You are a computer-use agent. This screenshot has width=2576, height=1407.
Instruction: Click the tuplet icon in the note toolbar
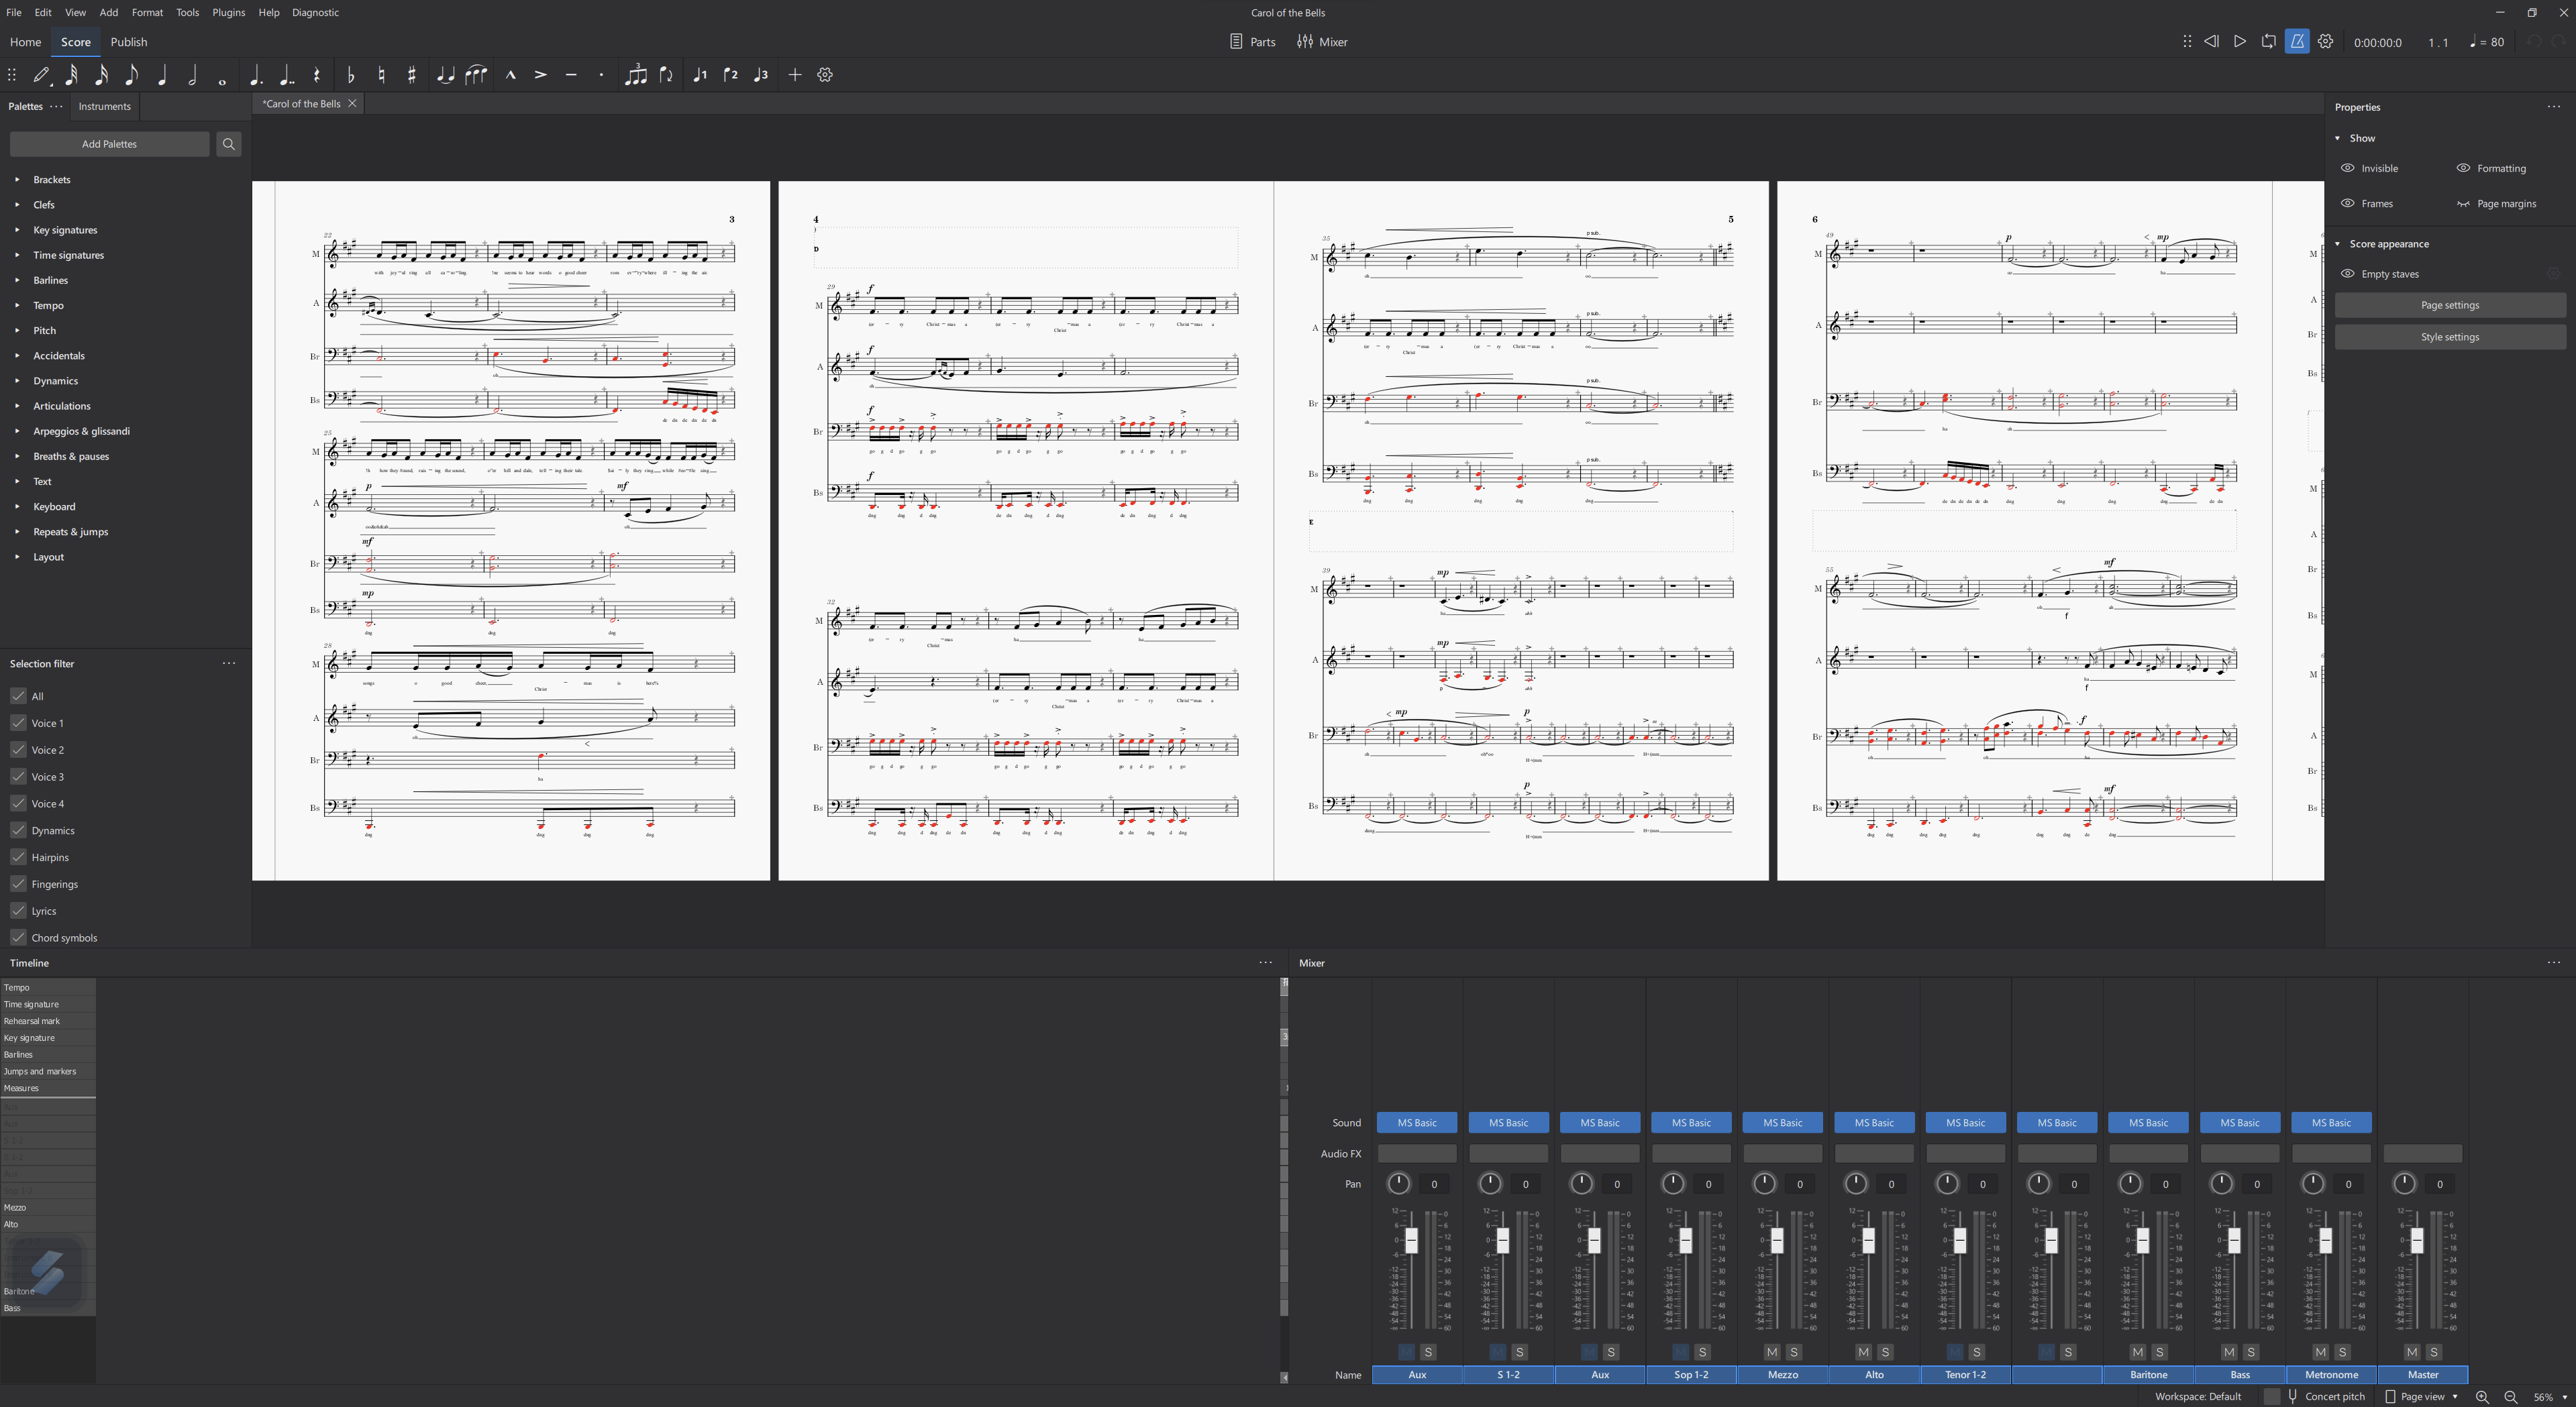pos(637,75)
